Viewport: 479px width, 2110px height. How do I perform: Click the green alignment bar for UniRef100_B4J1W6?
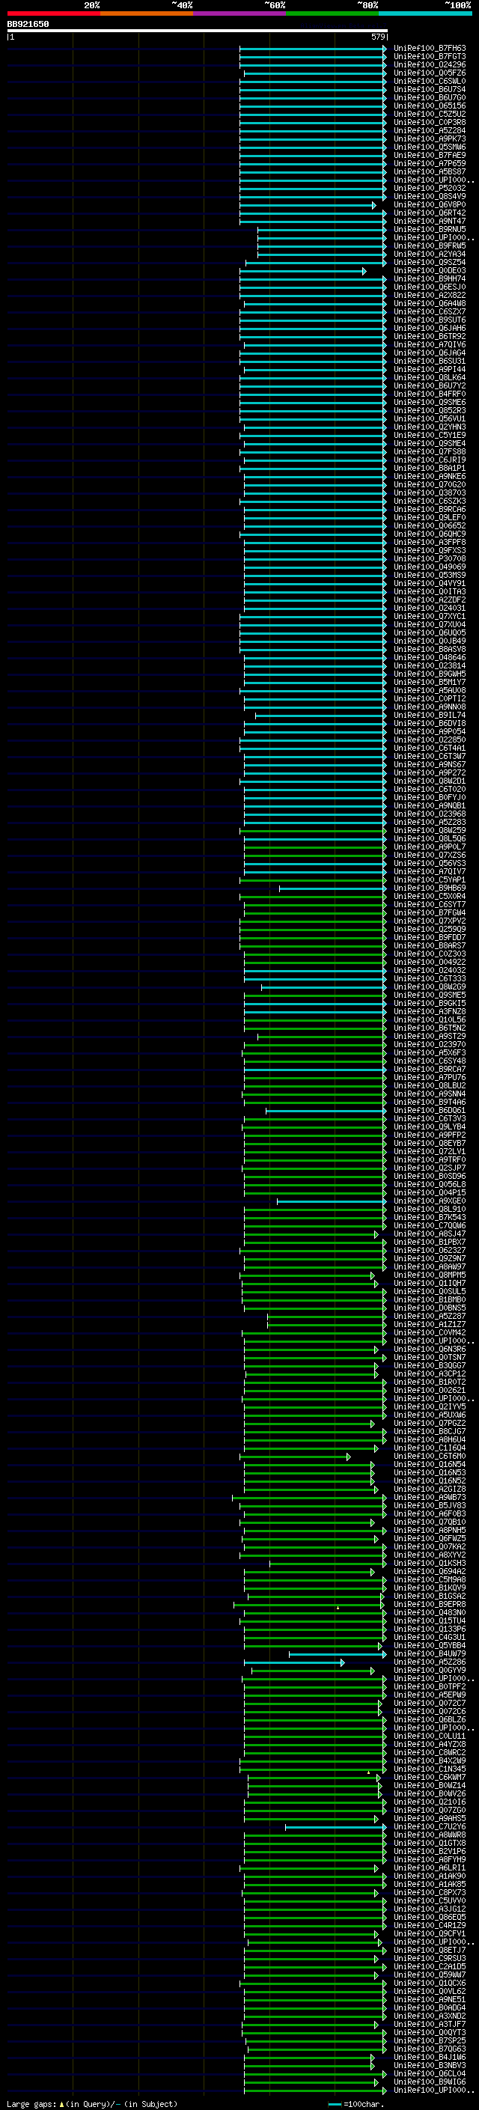pyautogui.click(x=310, y=2058)
